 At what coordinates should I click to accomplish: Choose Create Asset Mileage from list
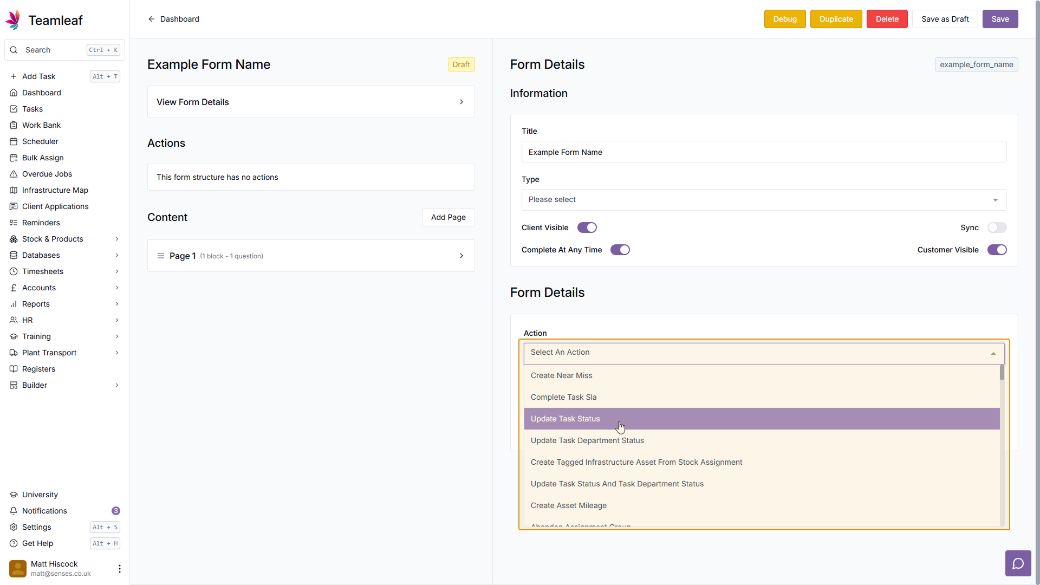pos(568,505)
